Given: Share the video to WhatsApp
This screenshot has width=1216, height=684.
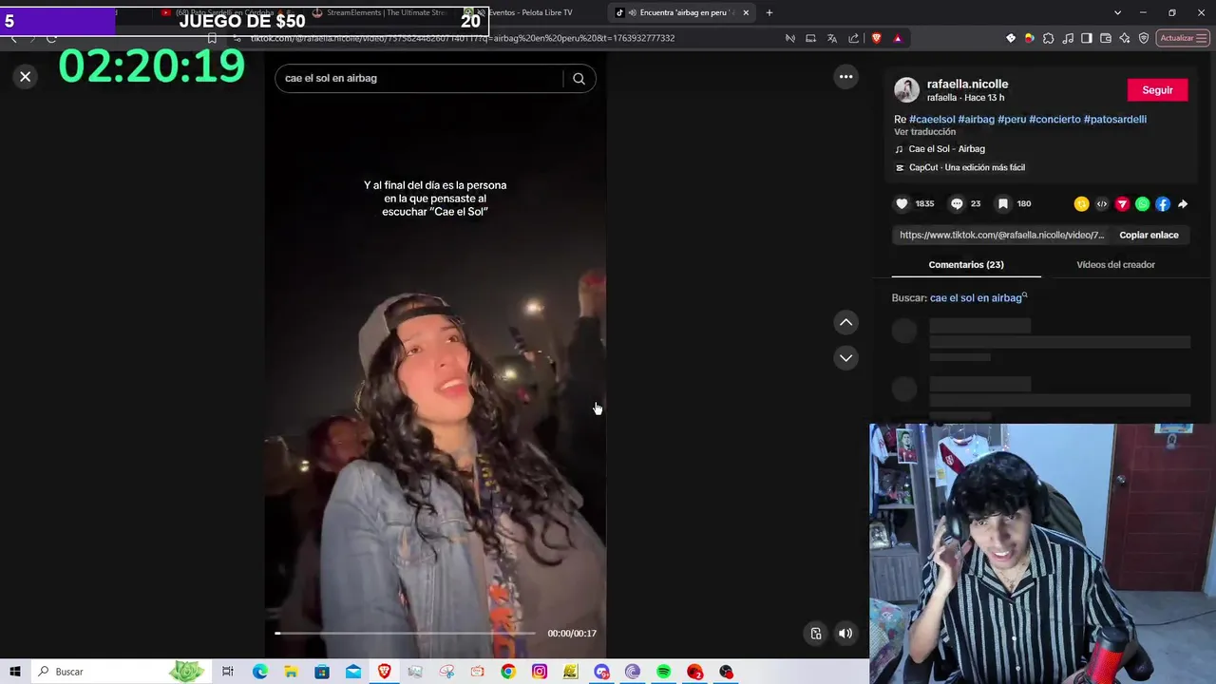Looking at the screenshot, I should 1142,204.
